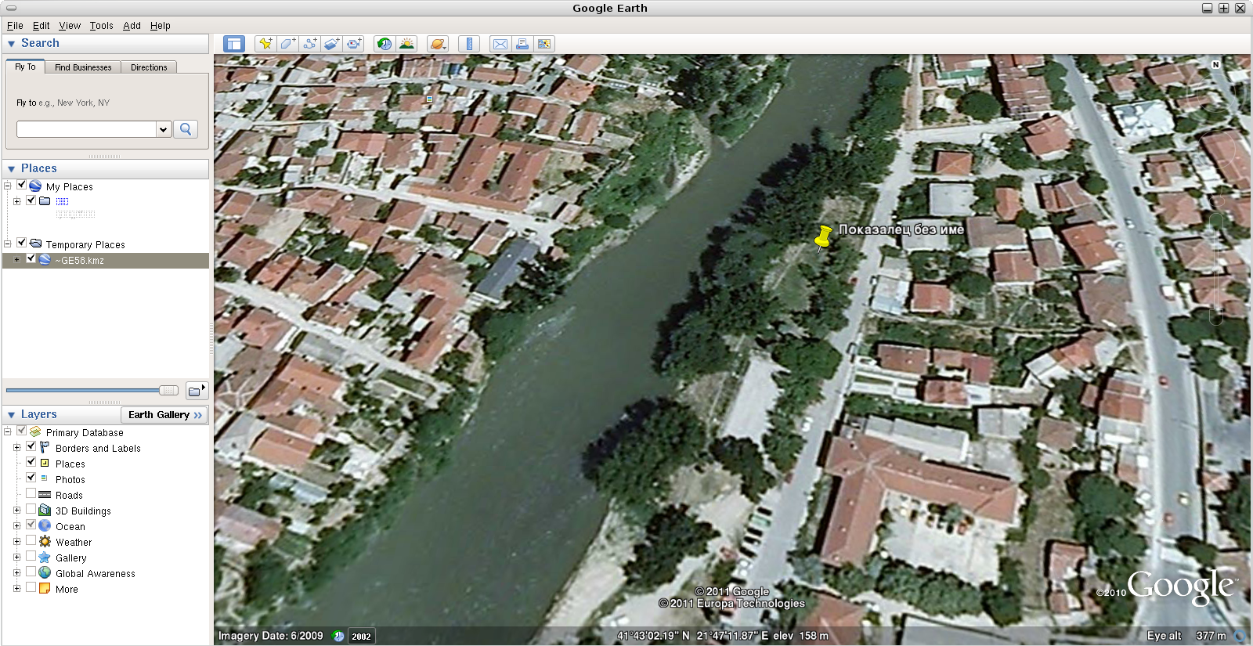Image resolution: width=1253 pixels, height=646 pixels.
Task: Add a new placemark with pushpin tool
Action: (x=265, y=44)
